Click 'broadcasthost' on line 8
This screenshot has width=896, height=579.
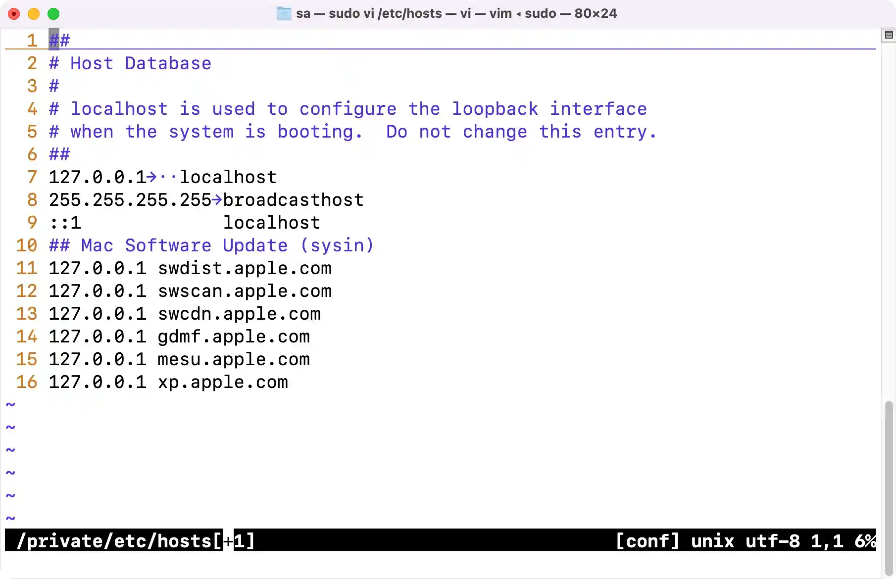(294, 200)
